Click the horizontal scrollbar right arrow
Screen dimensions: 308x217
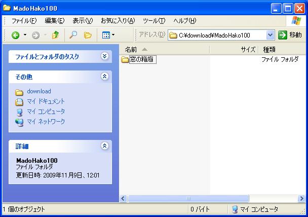pos(301,198)
